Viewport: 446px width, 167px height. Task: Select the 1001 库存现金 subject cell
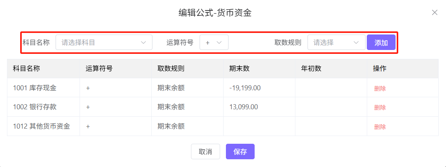35,88
